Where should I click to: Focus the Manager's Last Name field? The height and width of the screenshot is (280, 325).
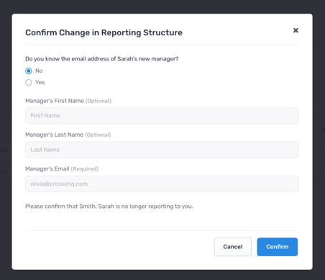(x=162, y=150)
